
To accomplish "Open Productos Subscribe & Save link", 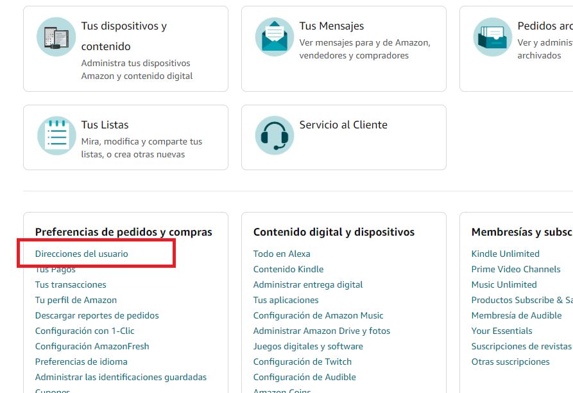I will click(522, 300).
